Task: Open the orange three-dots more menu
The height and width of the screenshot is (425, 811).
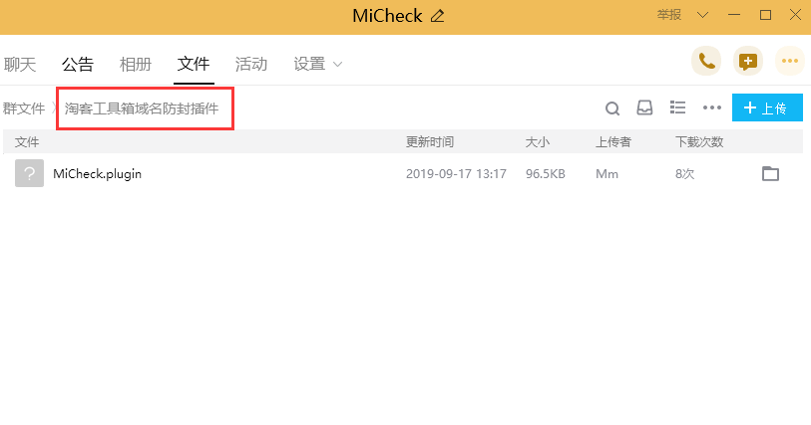Action: 790,62
